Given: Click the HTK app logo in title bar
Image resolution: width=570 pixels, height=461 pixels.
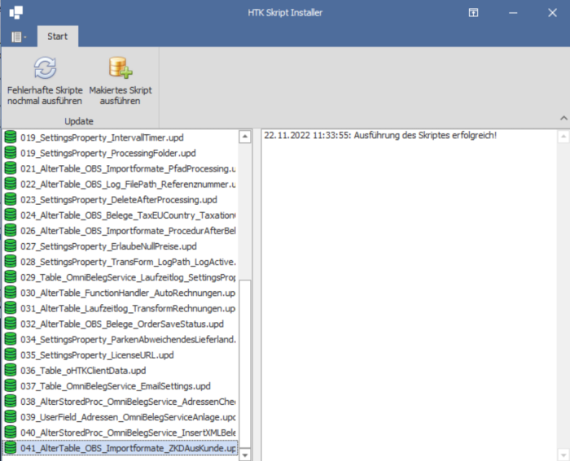Looking at the screenshot, I should [15, 13].
